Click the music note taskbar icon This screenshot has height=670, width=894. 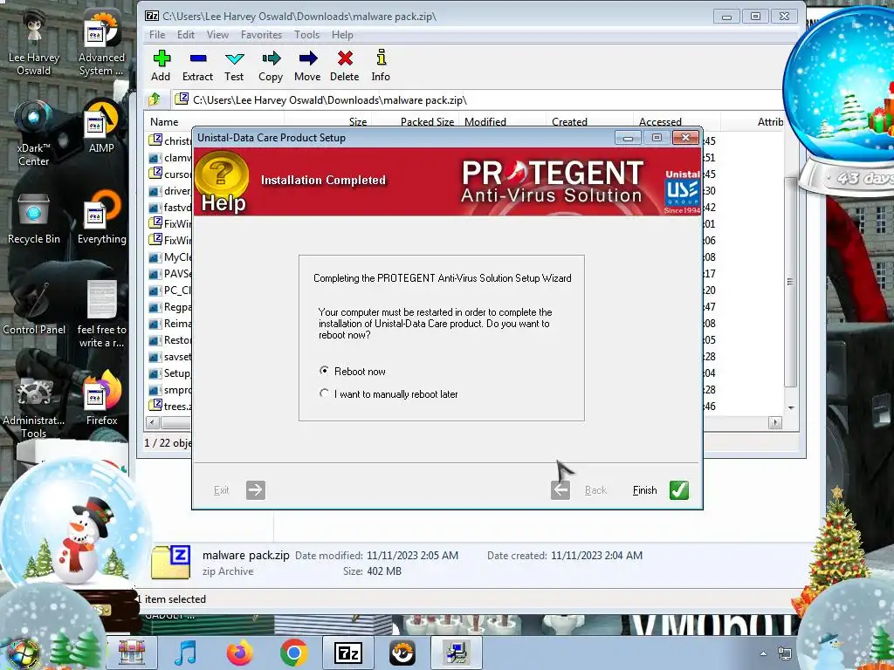186,653
